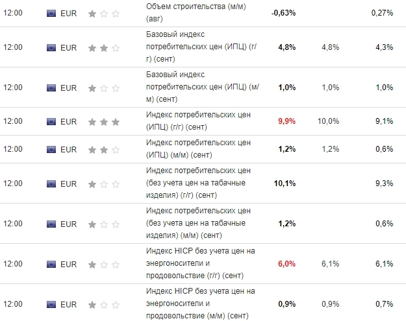The image size is (406, 321).
Task: Click the 10,1% actual value
Action: (x=285, y=184)
